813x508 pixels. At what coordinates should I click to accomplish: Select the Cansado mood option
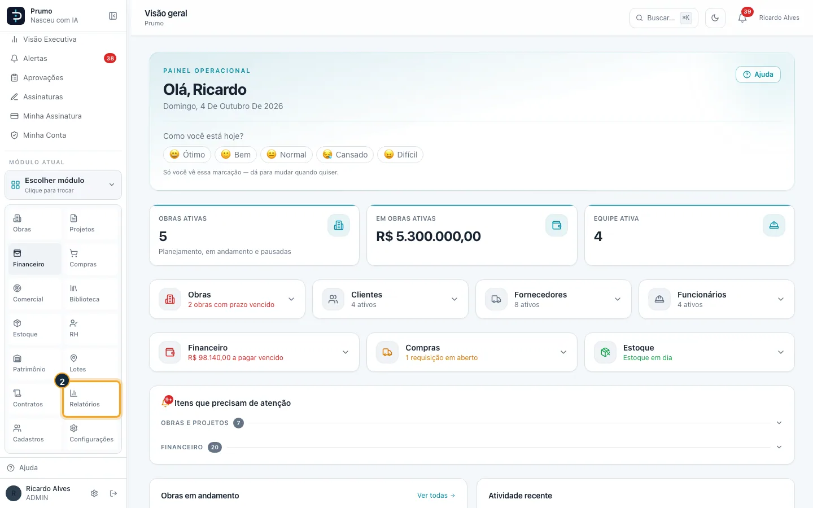[x=345, y=155]
